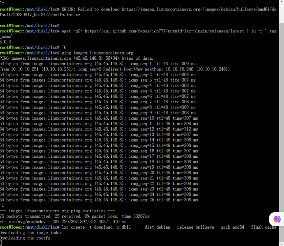Click the icmp_seq=22 reply line
Viewport: 284px width, 246px height.
[99, 184]
